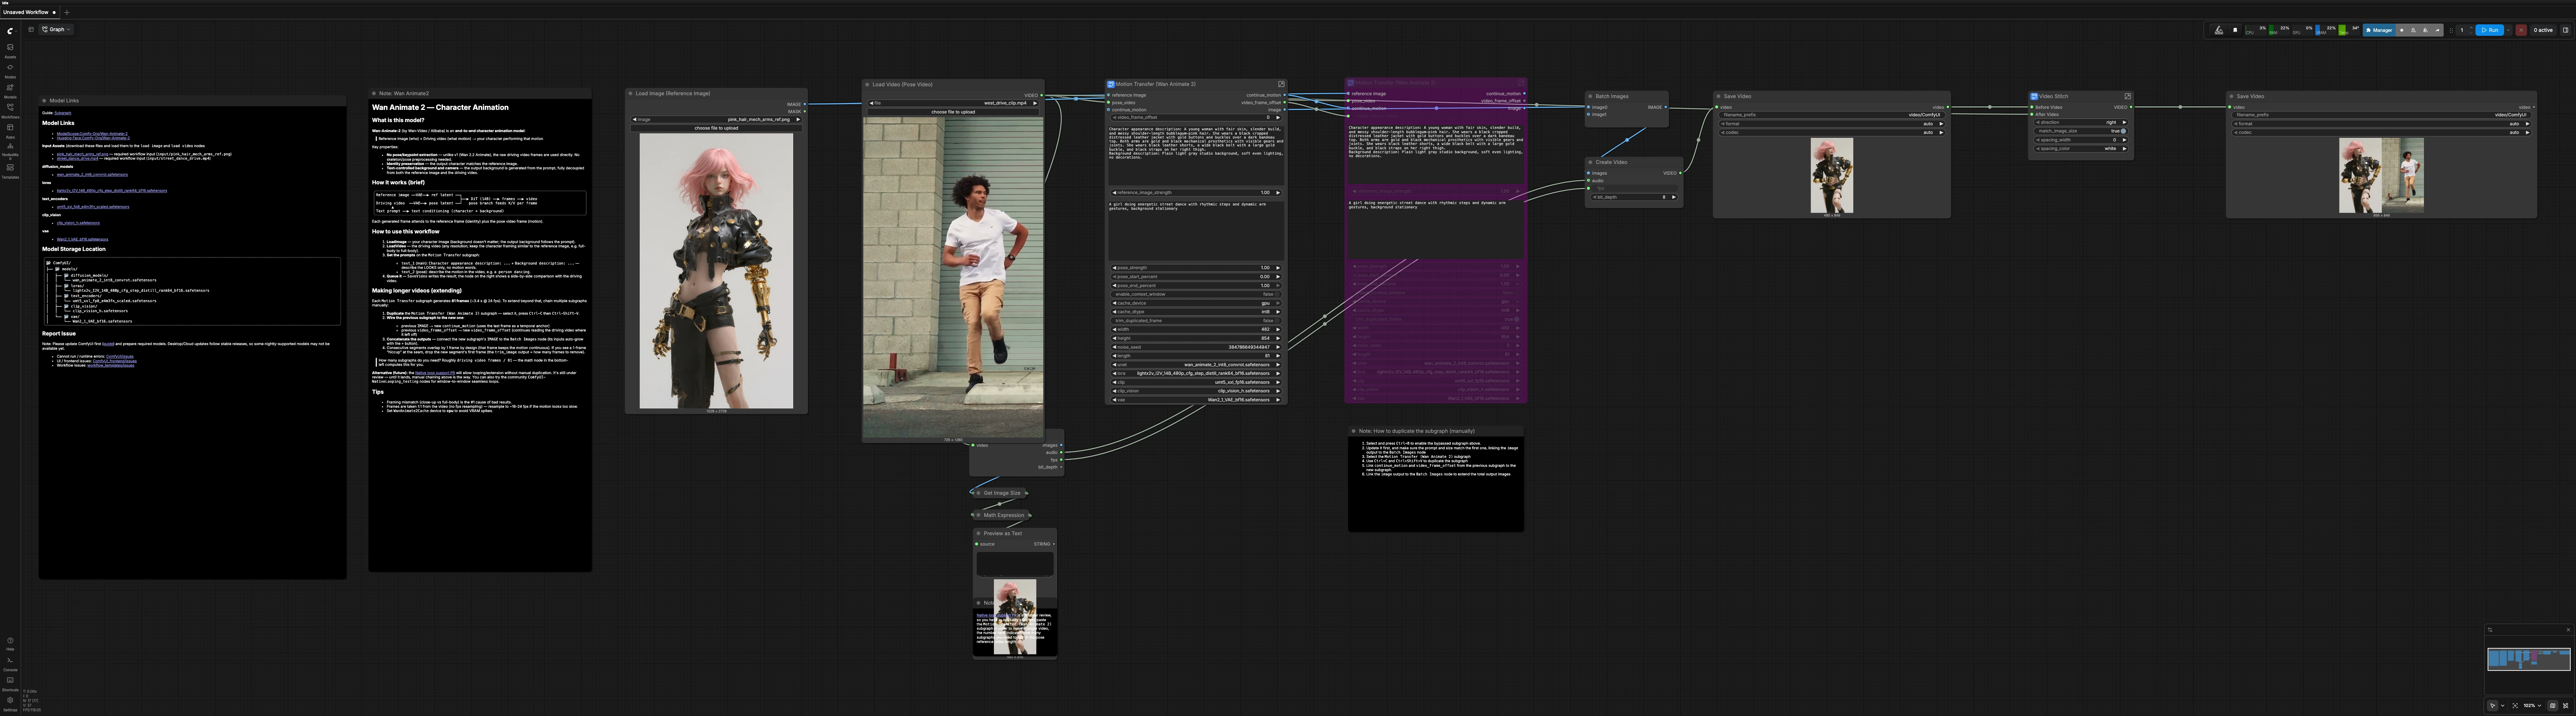Image resolution: width=2576 pixels, height=716 pixels.
Task: Open the Help icon in sidebar
Action: (x=10, y=644)
